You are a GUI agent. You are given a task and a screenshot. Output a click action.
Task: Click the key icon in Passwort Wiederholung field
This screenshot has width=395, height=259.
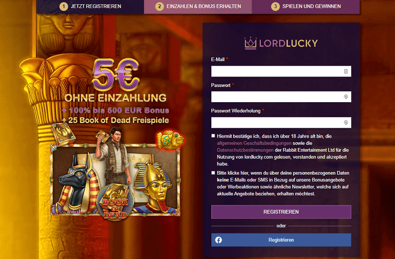346,122
